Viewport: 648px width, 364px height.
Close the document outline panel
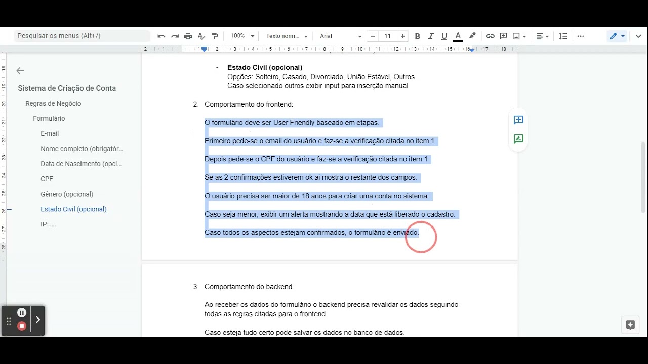click(x=20, y=71)
